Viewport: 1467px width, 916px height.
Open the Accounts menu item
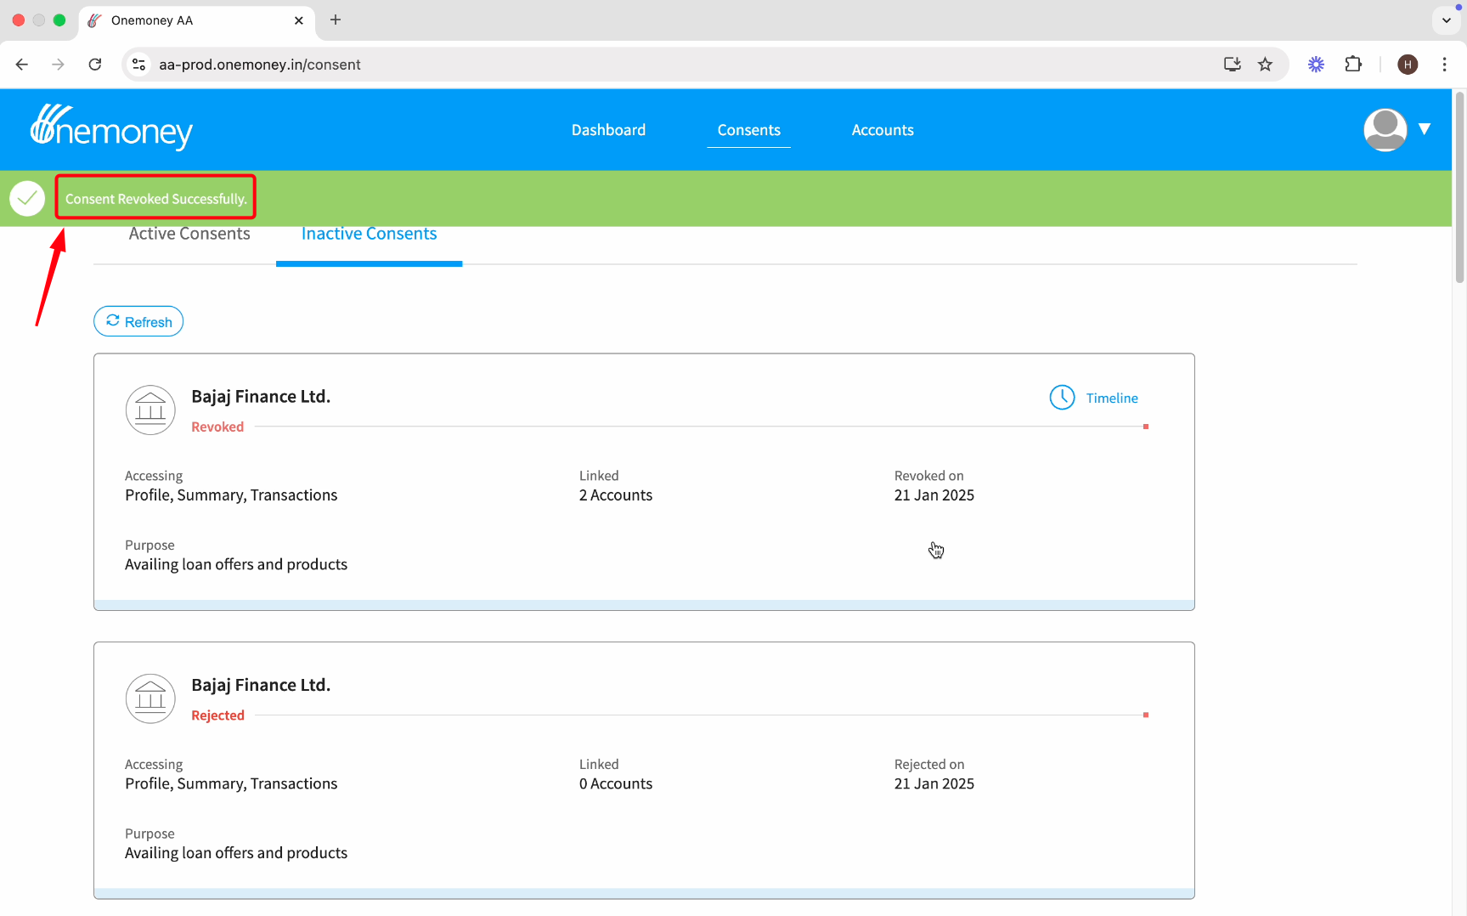point(883,130)
